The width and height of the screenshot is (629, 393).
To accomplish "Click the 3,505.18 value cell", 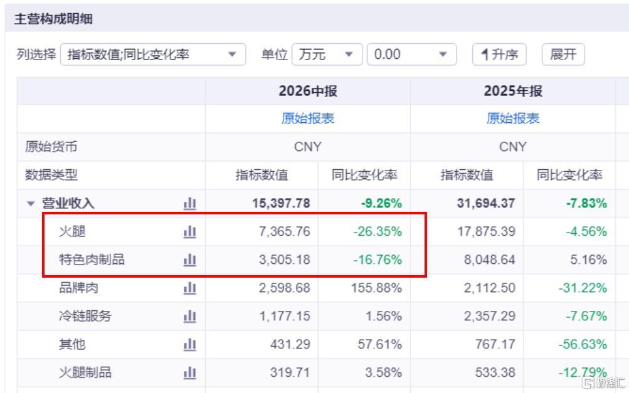I will tap(285, 259).
